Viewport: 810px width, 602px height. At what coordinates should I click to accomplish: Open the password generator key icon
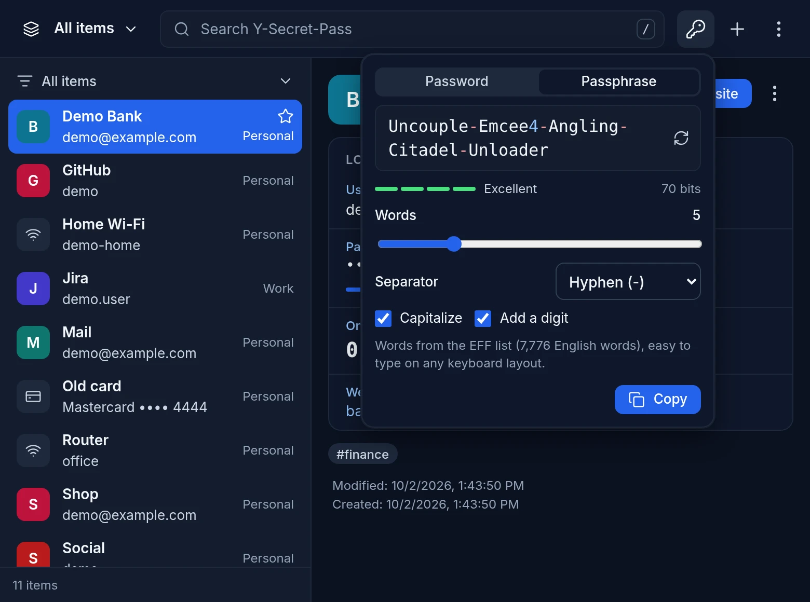(695, 29)
